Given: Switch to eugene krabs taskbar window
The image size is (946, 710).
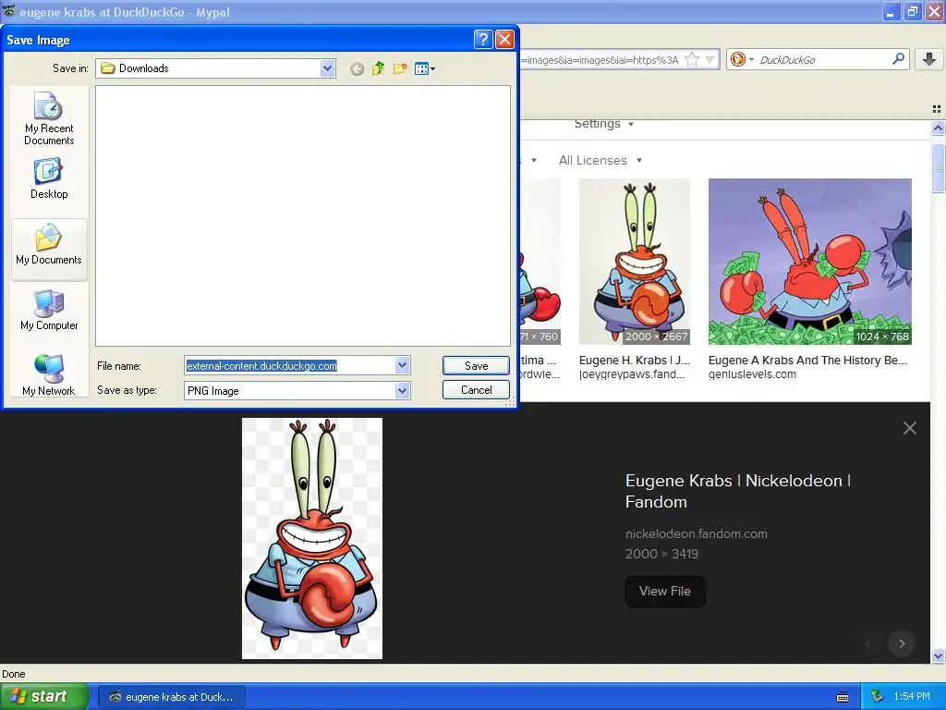Looking at the screenshot, I should (171, 697).
